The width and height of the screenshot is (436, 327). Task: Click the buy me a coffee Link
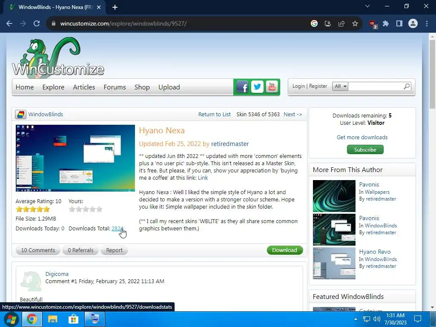pyautogui.click(x=203, y=178)
